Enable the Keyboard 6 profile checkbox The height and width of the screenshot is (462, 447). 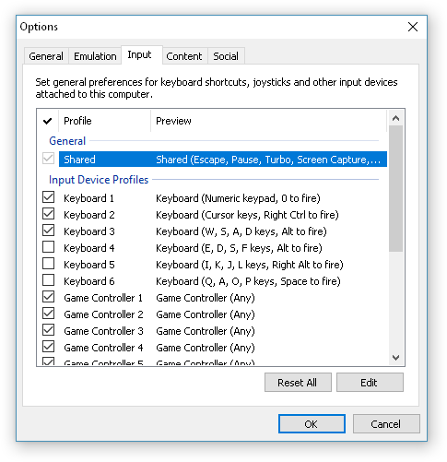(49, 280)
